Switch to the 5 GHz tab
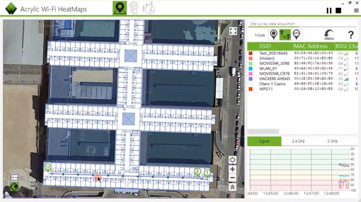Image resolution: width=361 pixels, height=202 pixels. (x=332, y=141)
